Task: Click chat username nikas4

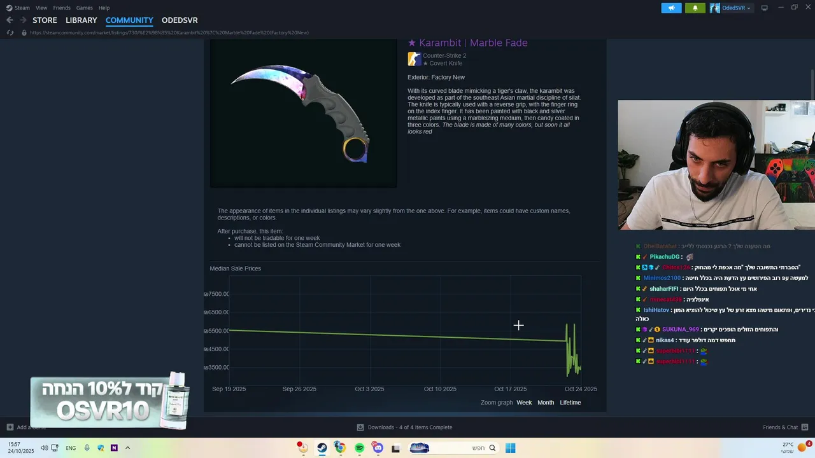Action: click(x=665, y=340)
